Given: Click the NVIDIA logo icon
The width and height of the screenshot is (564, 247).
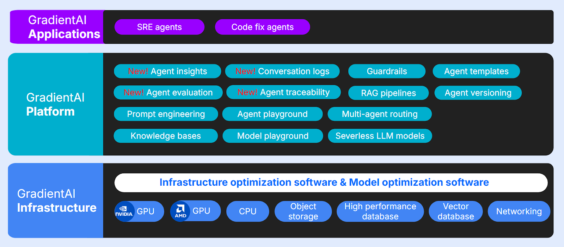Looking at the screenshot, I should click(124, 211).
